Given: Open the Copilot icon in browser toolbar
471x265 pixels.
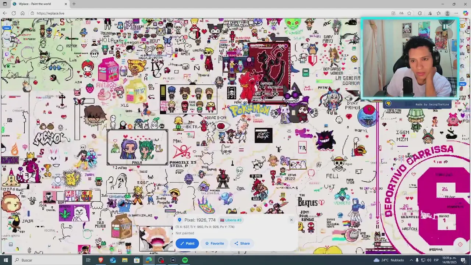Looking at the screenshot, I should tap(465, 13).
